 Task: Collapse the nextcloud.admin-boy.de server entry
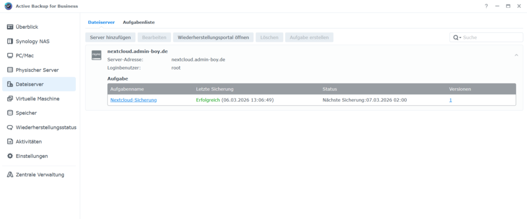pyautogui.click(x=516, y=55)
